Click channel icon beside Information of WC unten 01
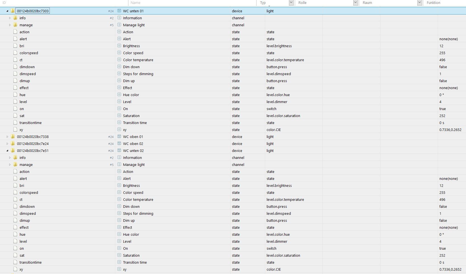466x274 pixels. click(119, 18)
